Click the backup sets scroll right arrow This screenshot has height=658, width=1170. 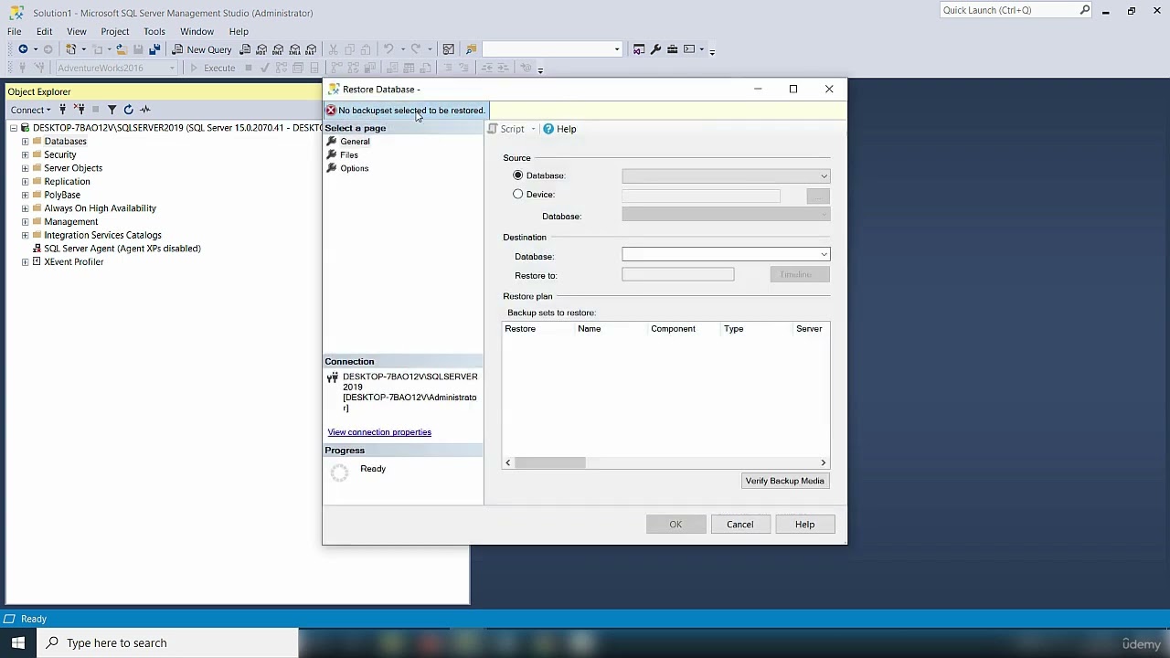(823, 462)
